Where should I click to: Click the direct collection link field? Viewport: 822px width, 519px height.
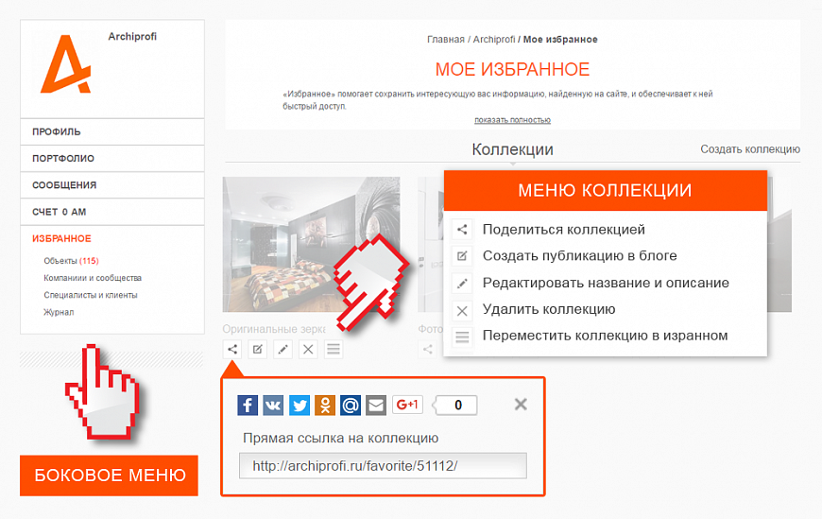[383, 466]
